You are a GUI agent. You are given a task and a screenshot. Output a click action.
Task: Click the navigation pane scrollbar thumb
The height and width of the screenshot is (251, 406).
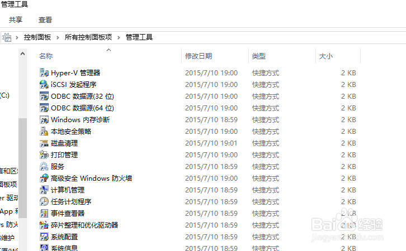tap(23, 168)
